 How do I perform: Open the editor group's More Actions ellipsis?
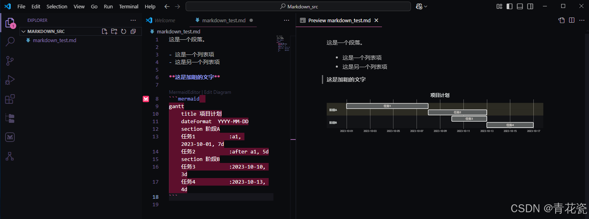tap(287, 20)
